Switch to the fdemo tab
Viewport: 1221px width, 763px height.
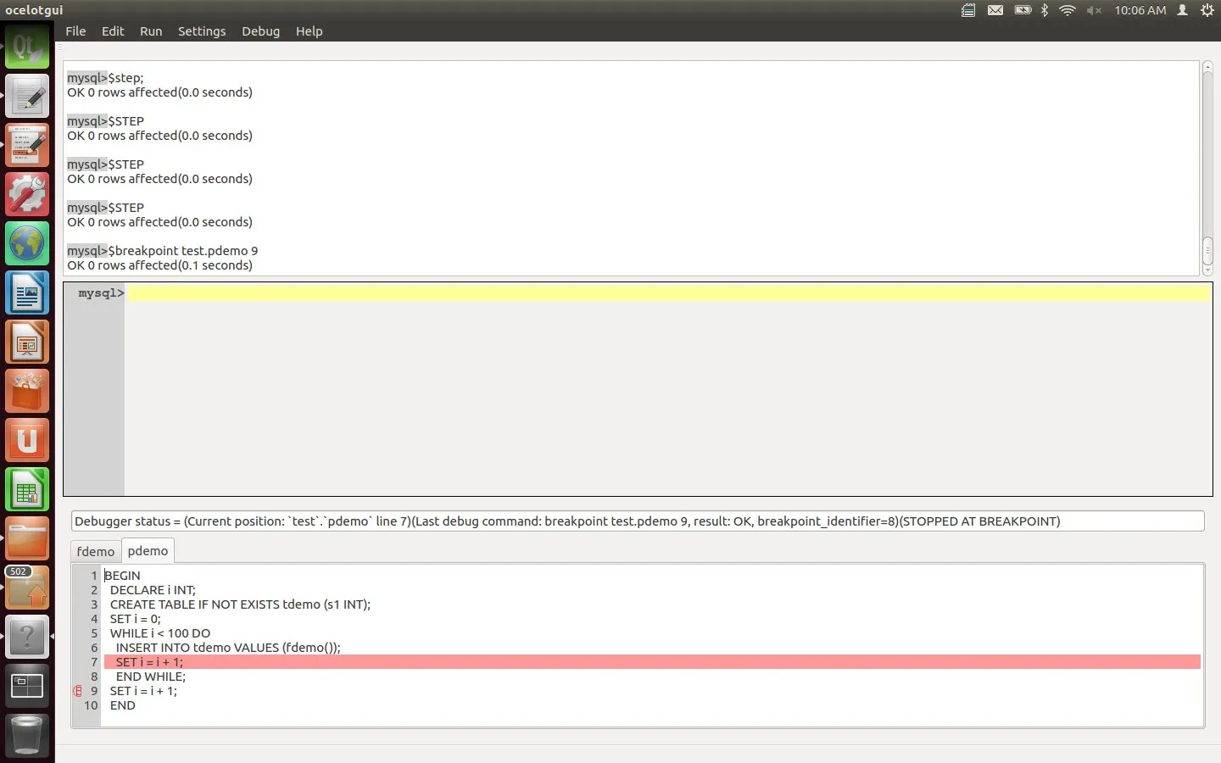96,552
